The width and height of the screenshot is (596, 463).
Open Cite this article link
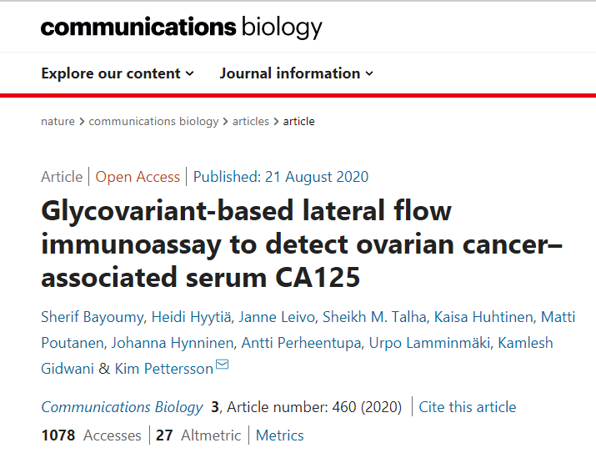tap(468, 407)
